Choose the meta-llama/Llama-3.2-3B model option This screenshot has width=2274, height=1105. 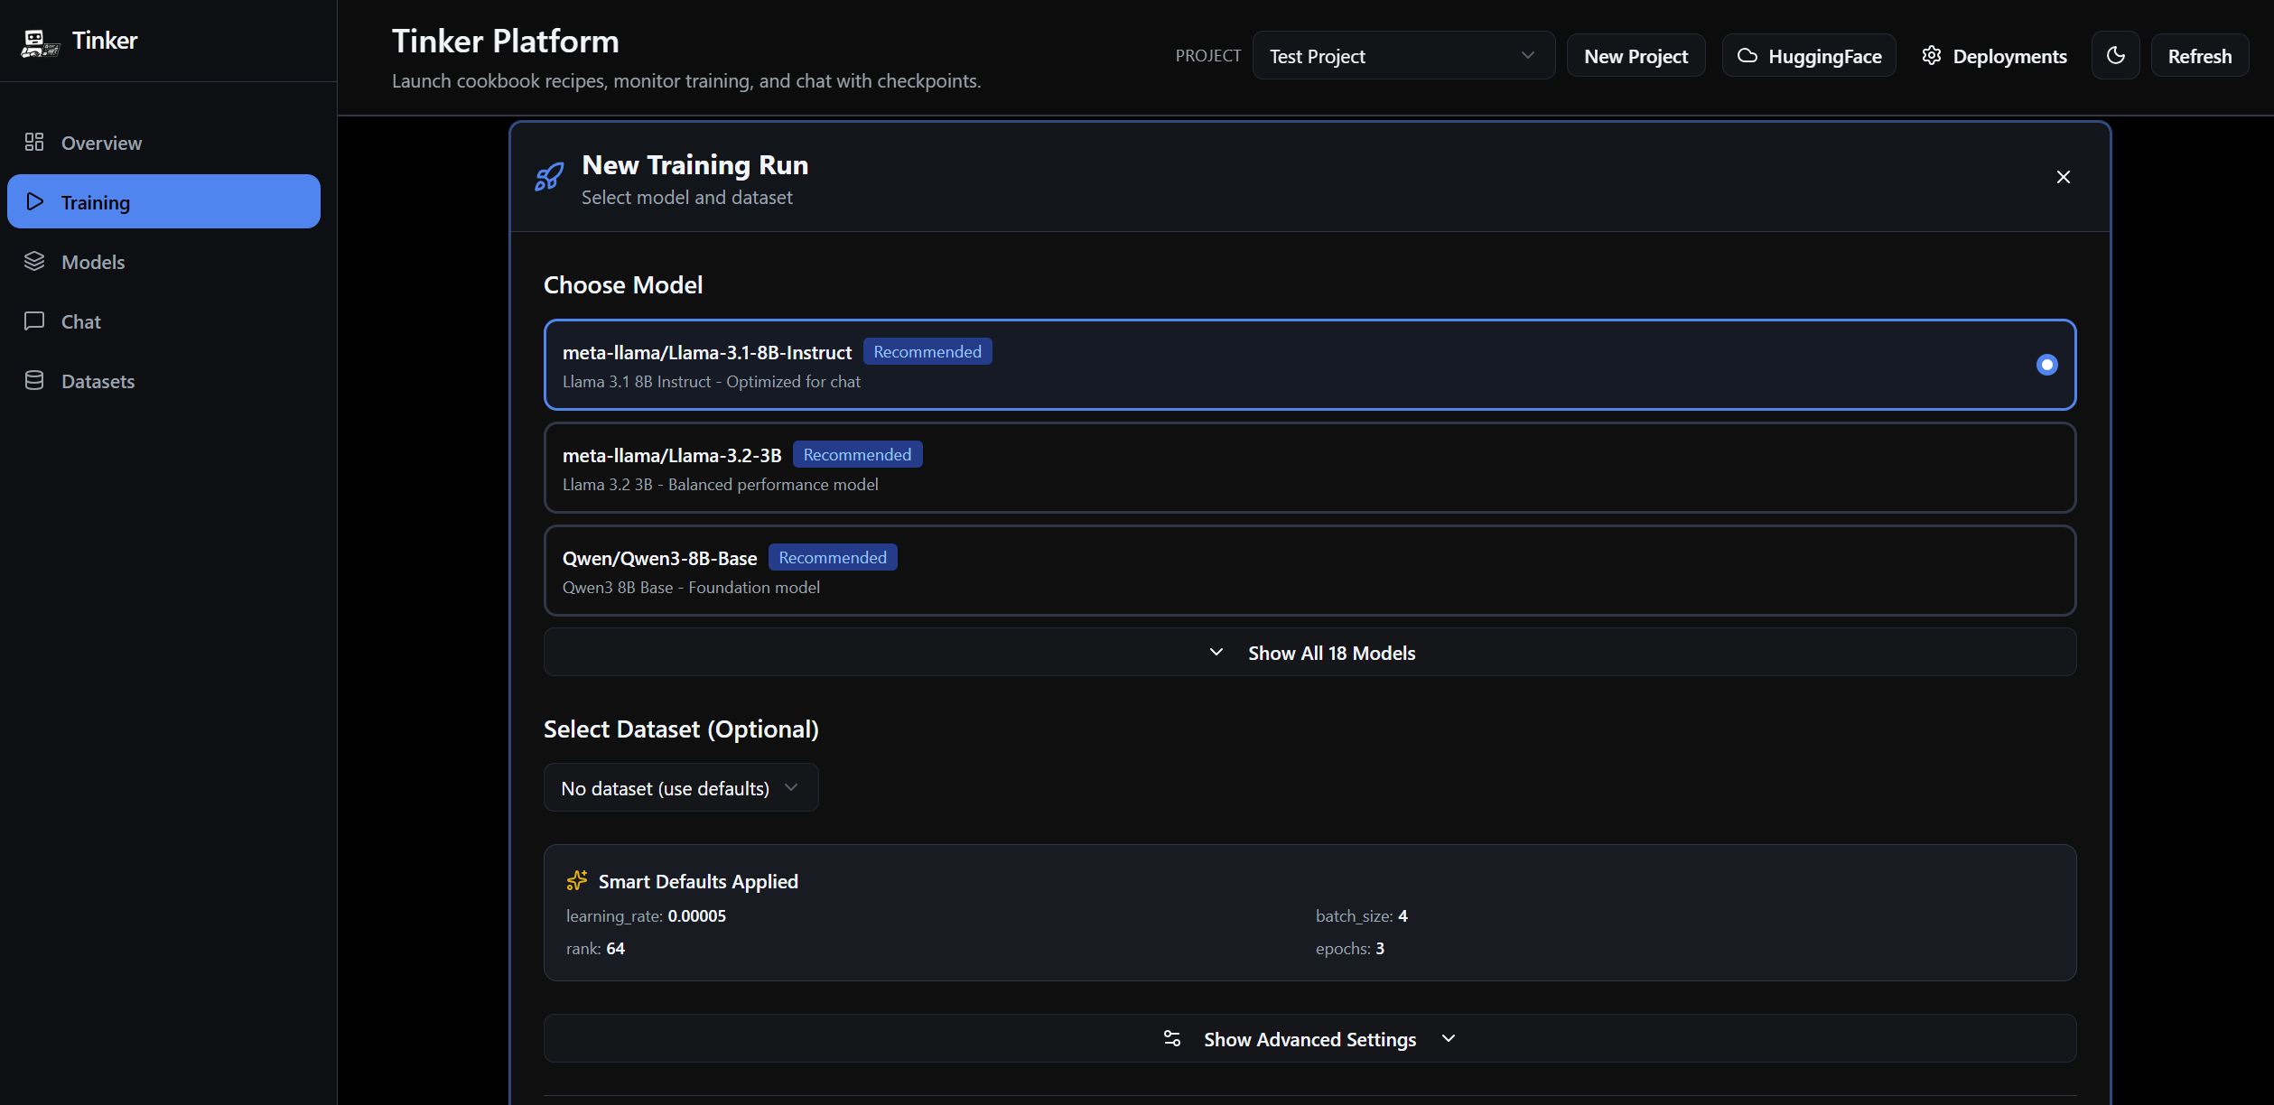[x=1309, y=468]
